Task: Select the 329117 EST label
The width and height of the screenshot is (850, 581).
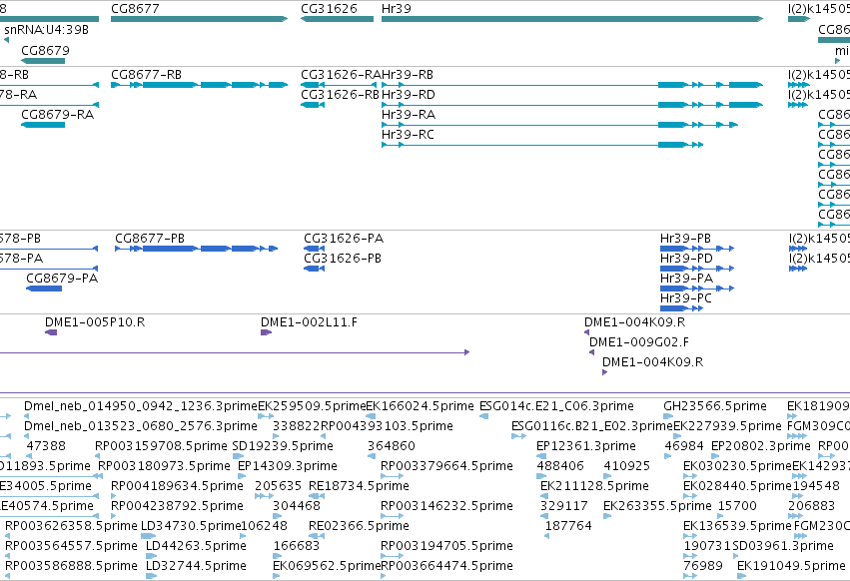Action: click(x=563, y=507)
